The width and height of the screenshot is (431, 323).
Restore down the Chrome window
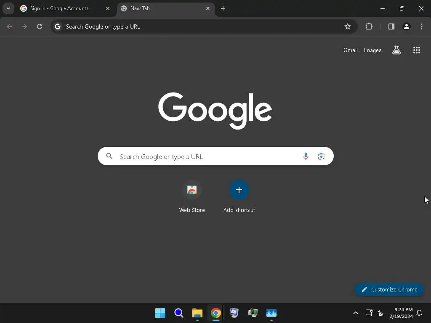coord(402,8)
